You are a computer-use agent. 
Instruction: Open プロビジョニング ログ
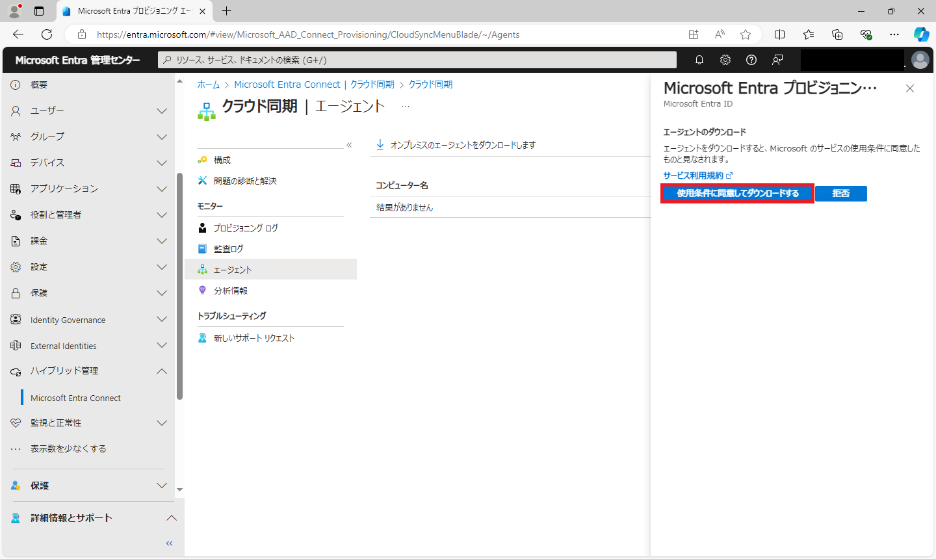click(246, 228)
